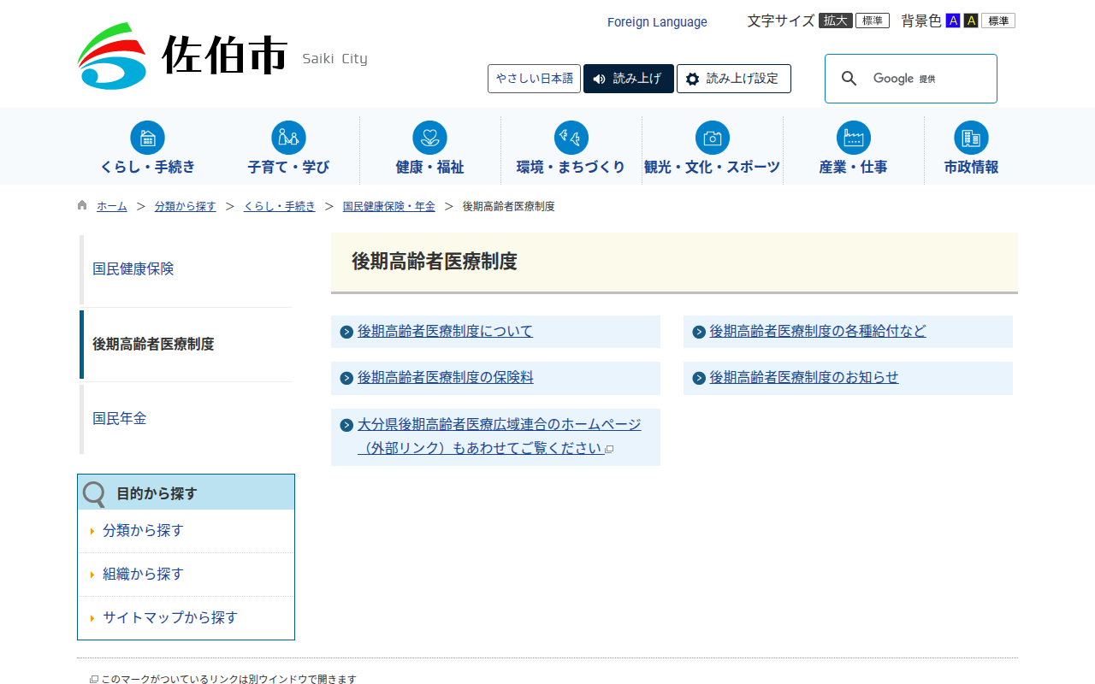Switch to the black background with yellow text
Viewport: 1095px width, 684px height.
pos(970,21)
